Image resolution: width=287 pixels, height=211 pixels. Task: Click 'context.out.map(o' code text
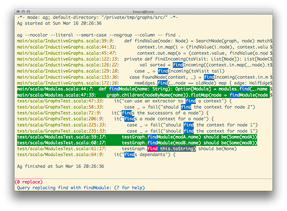pyautogui.click(x=159, y=53)
